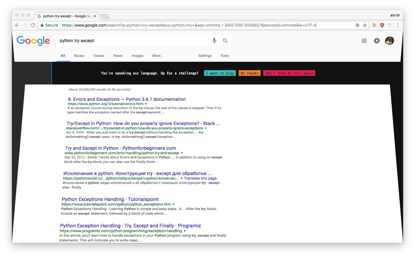Open '8. Errors and Exceptions' Python docs link

(x=127, y=99)
